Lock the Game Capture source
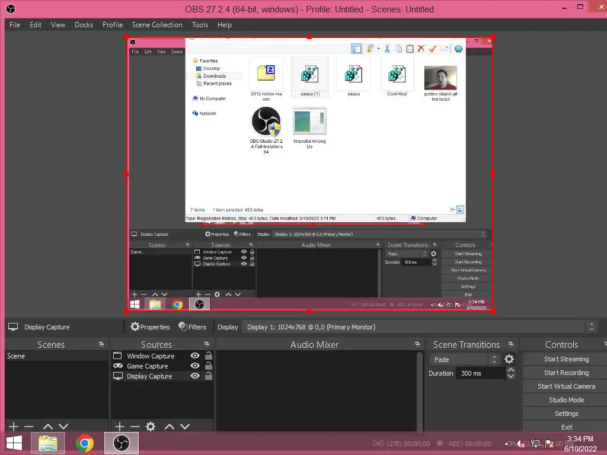 pyautogui.click(x=208, y=366)
